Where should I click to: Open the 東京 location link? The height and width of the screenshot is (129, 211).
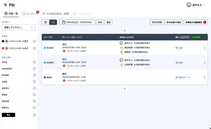click(181, 48)
